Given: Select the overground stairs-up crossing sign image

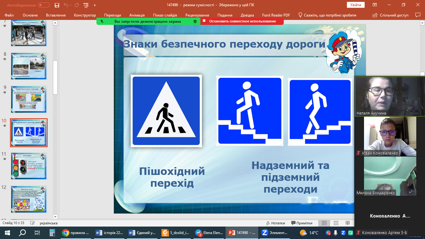Looking at the screenshot, I should coord(250,111).
